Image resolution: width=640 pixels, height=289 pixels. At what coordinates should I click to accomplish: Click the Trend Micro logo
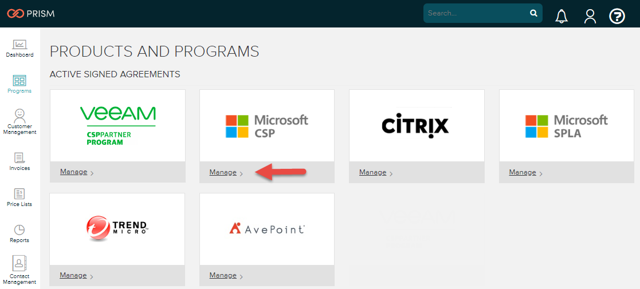tap(117, 228)
